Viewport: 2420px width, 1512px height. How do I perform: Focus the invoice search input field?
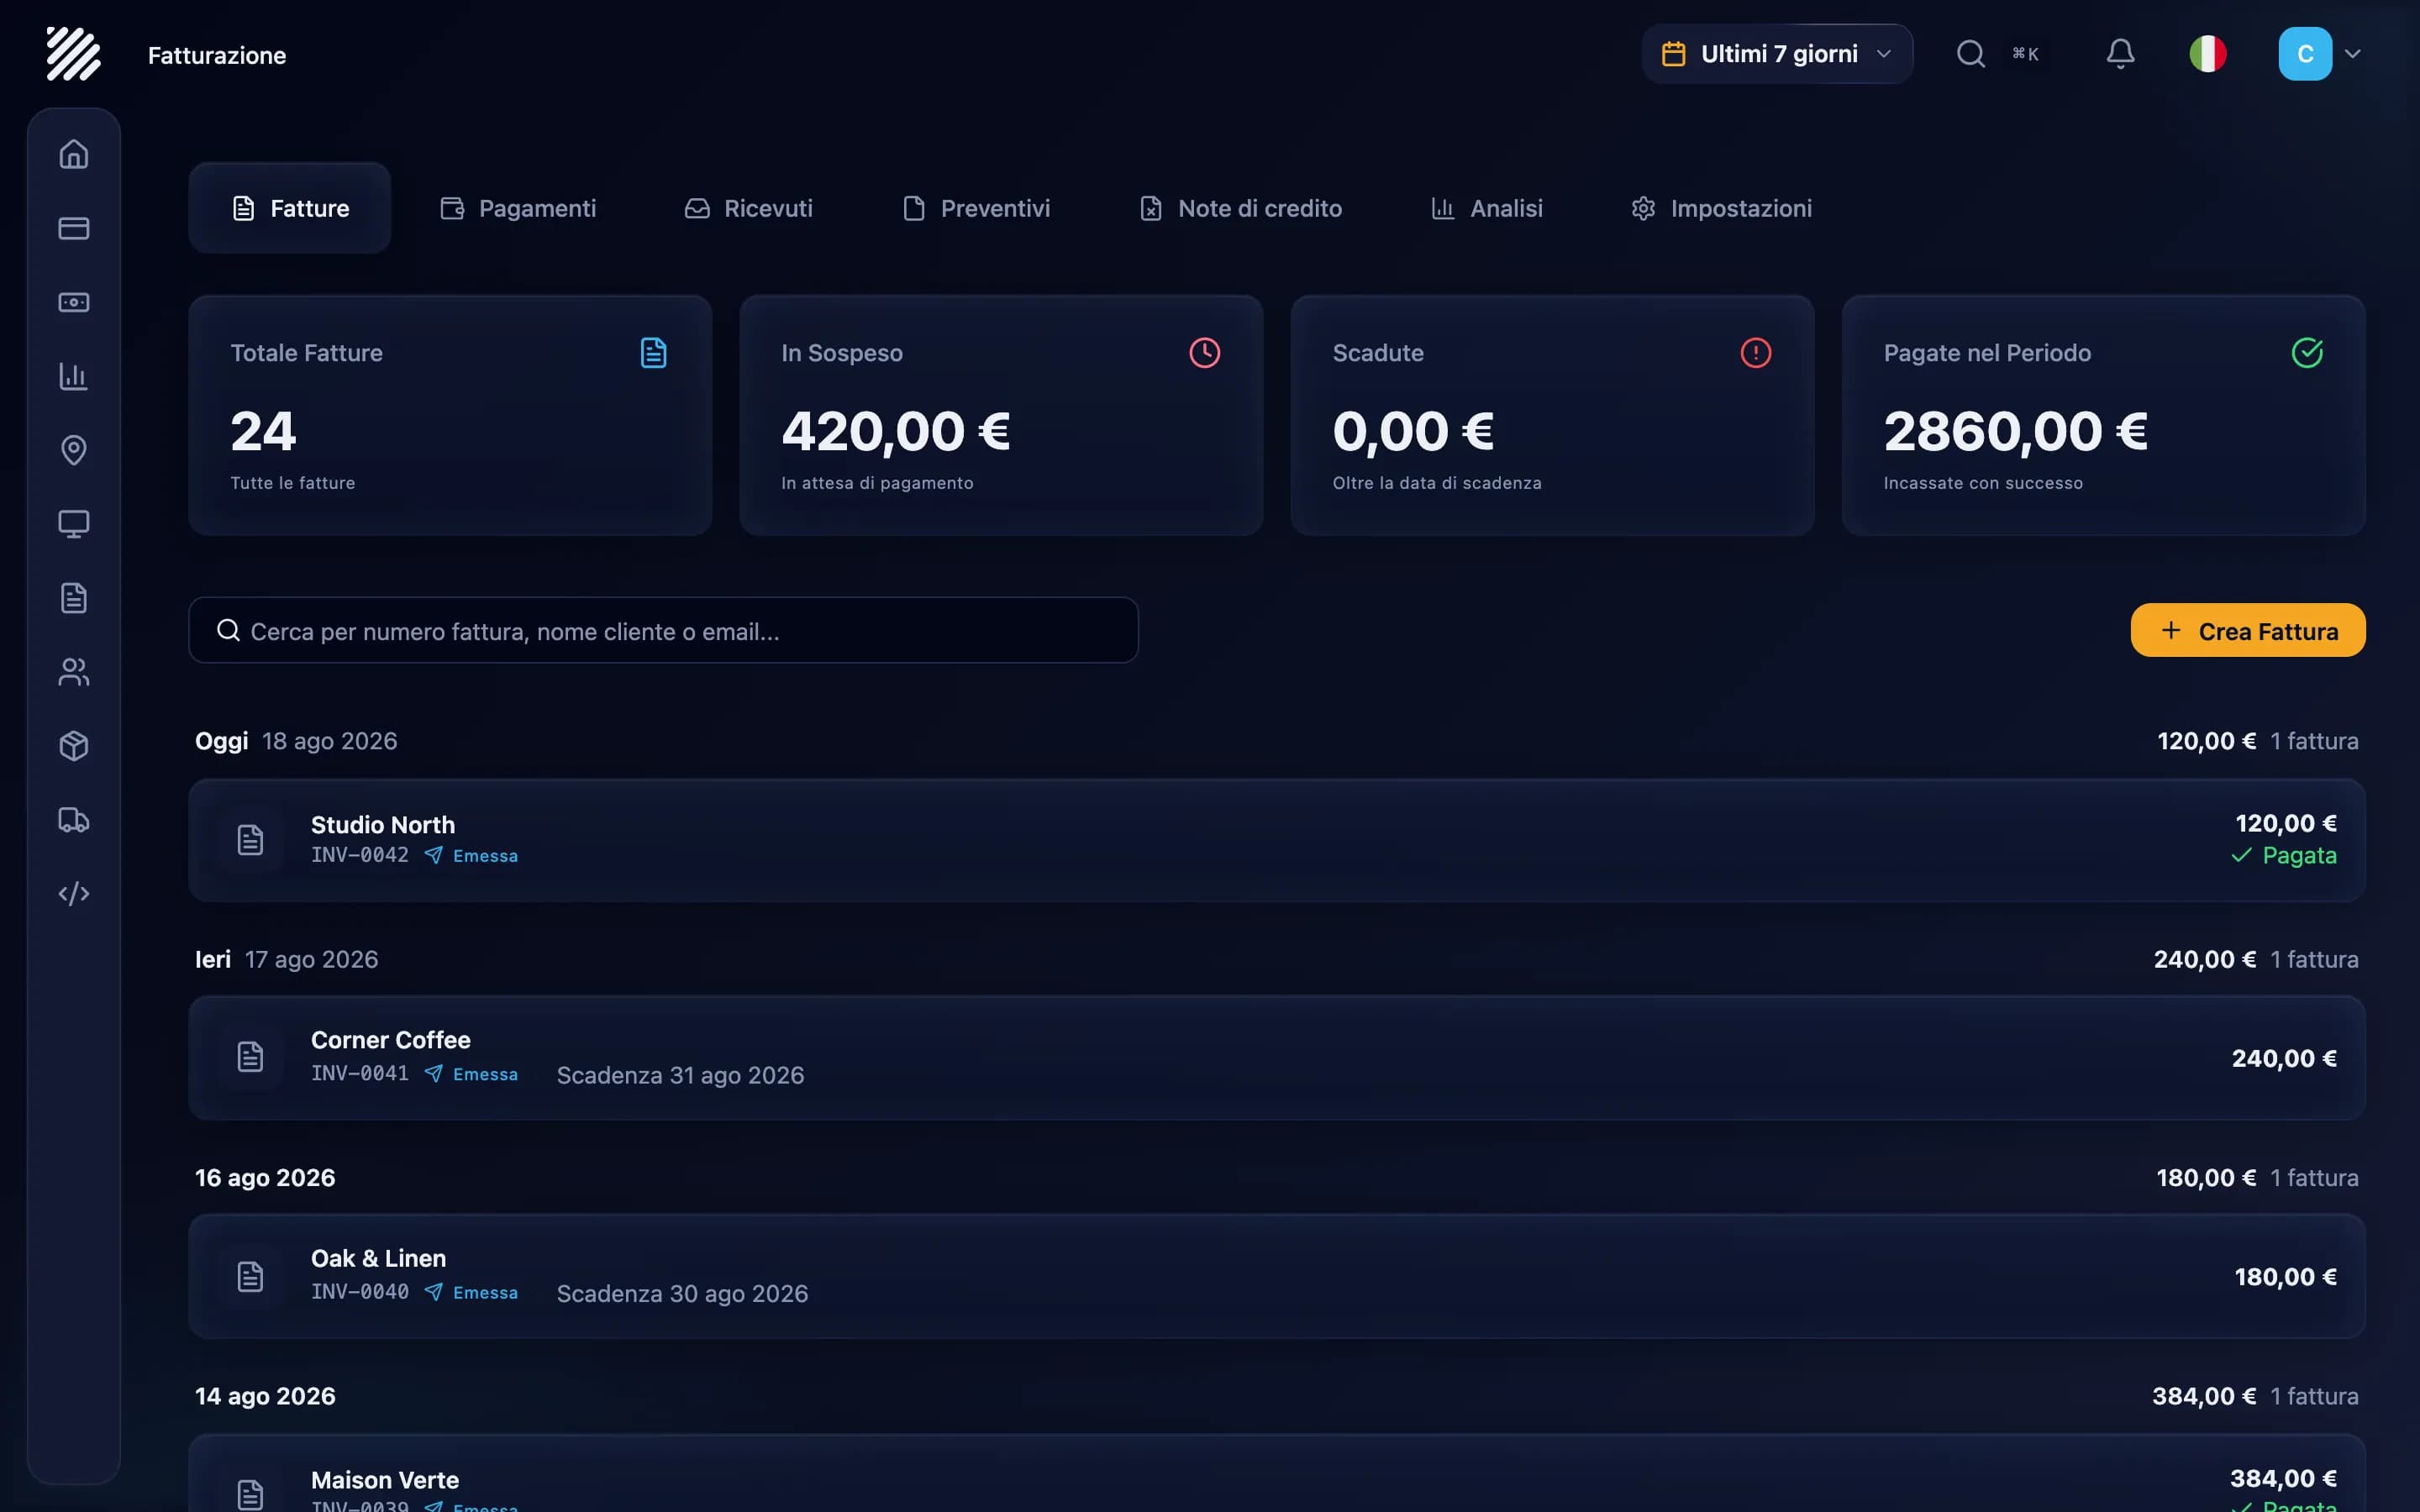pyautogui.click(x=663, y=630)
